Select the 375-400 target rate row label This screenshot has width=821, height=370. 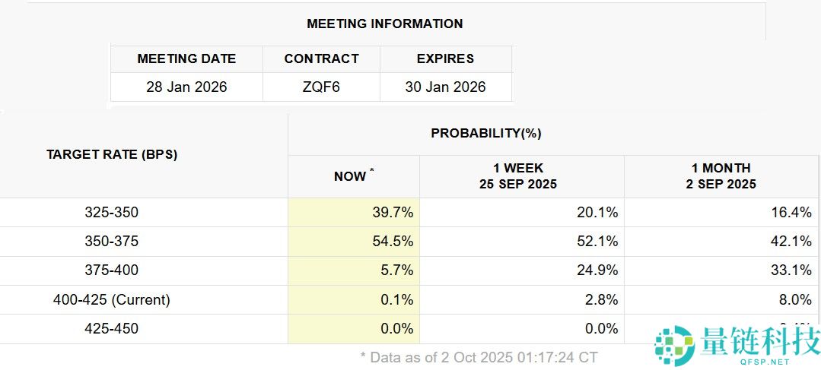[x=112, y=270]
